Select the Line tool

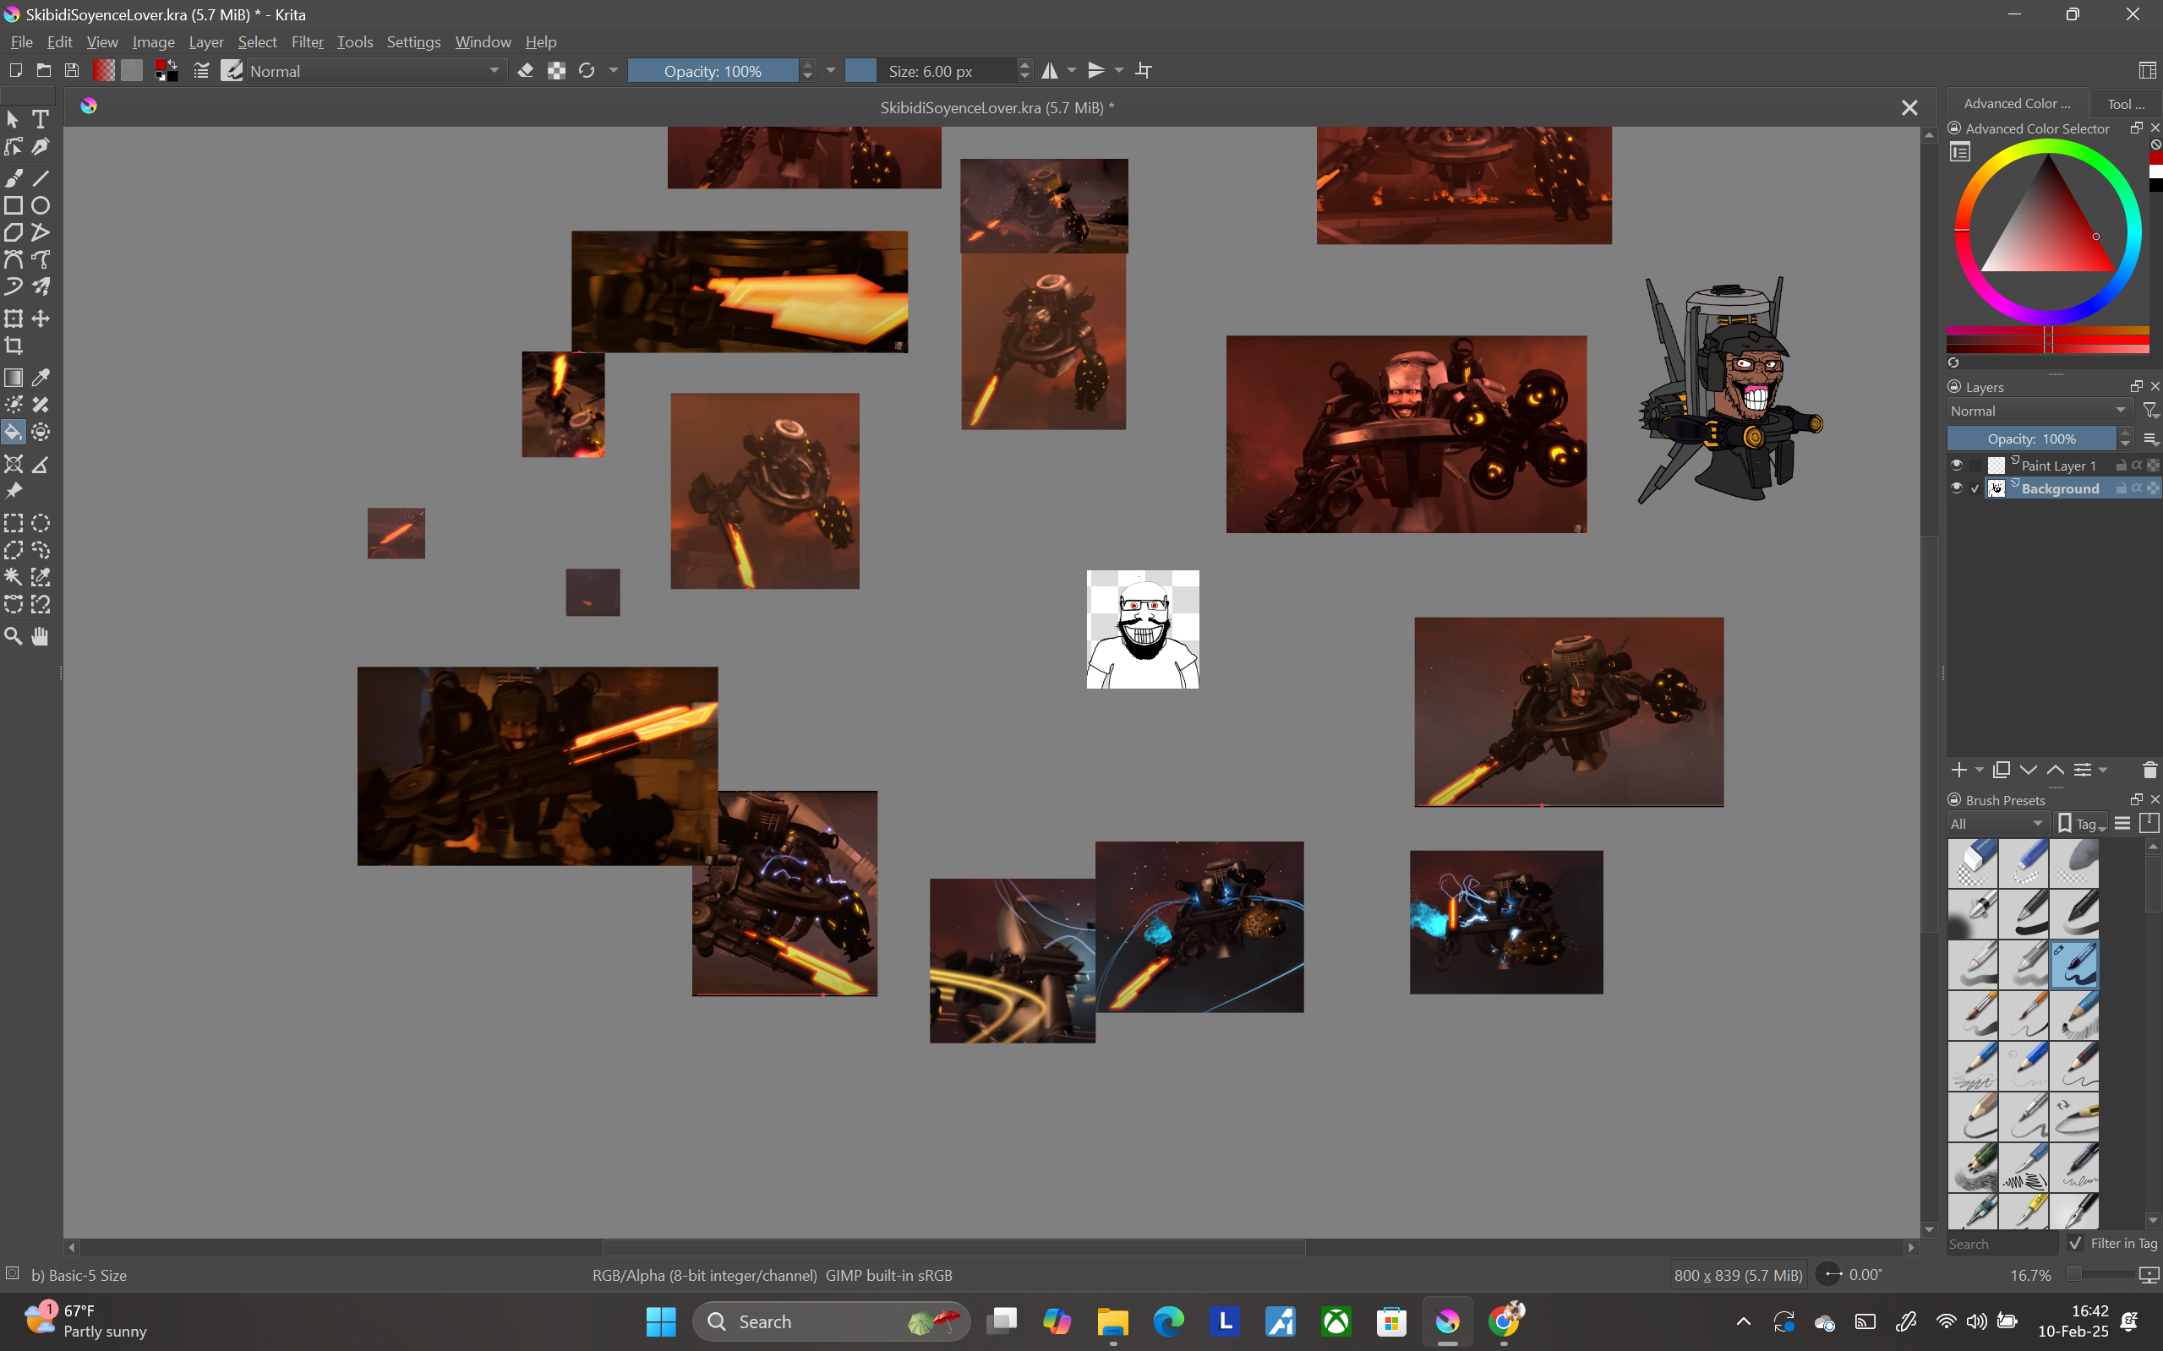(x=41, y=177)
